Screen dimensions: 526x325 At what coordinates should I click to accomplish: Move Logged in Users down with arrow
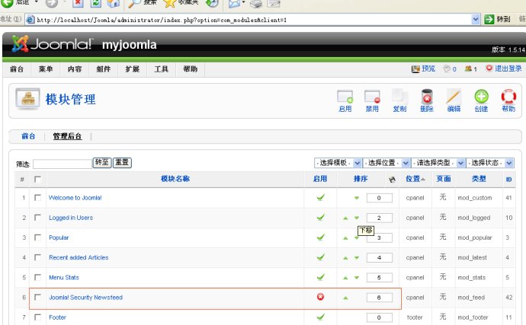(x=357, y=218)
